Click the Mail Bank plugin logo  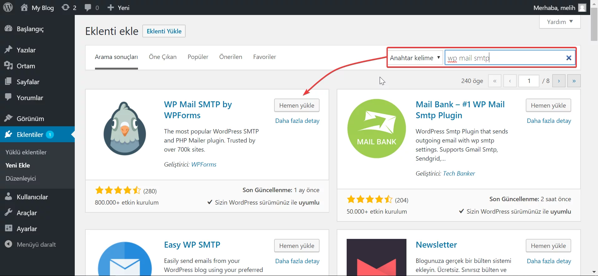376,128
